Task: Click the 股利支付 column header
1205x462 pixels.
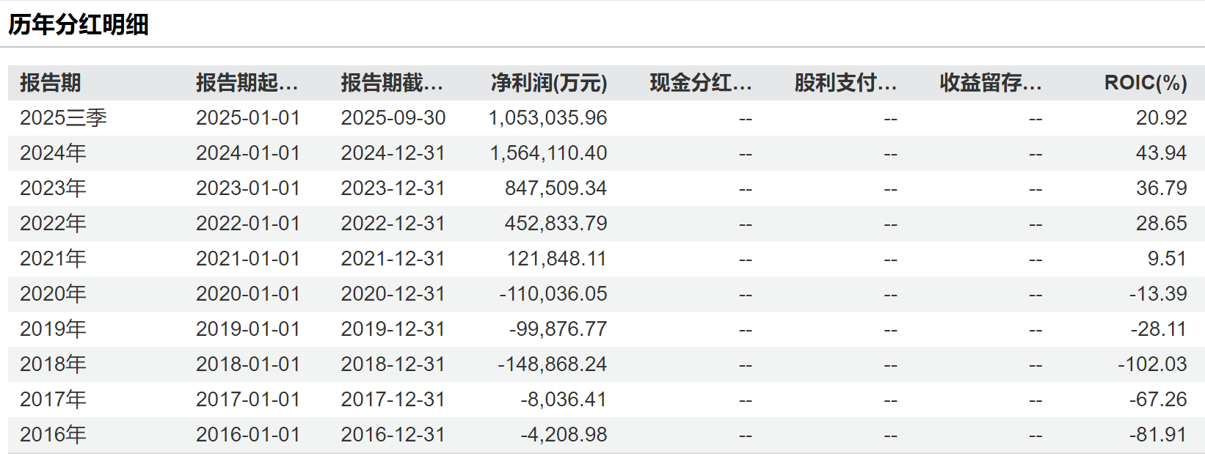Action: point(845,83)
